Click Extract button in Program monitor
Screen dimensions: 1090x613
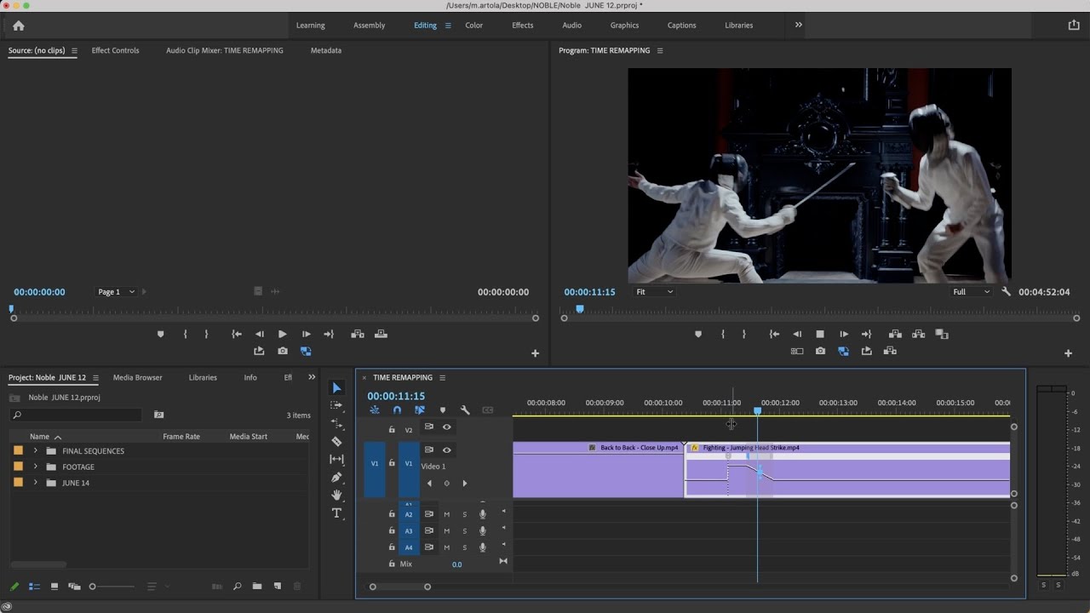point(918,334)
